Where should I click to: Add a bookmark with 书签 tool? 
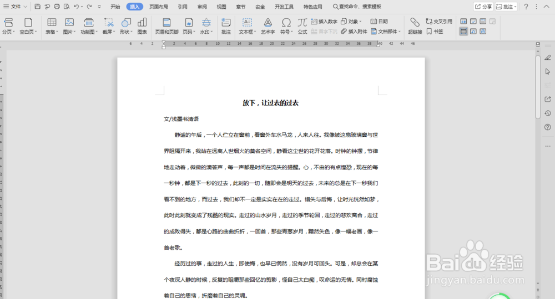point(435,32)
